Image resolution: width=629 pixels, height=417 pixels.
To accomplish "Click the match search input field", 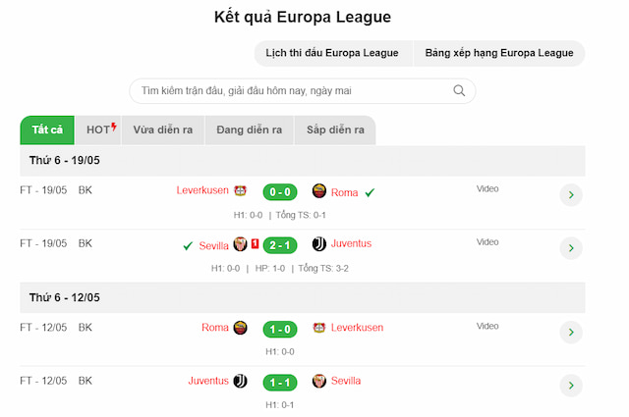I will tap(290, 90).
